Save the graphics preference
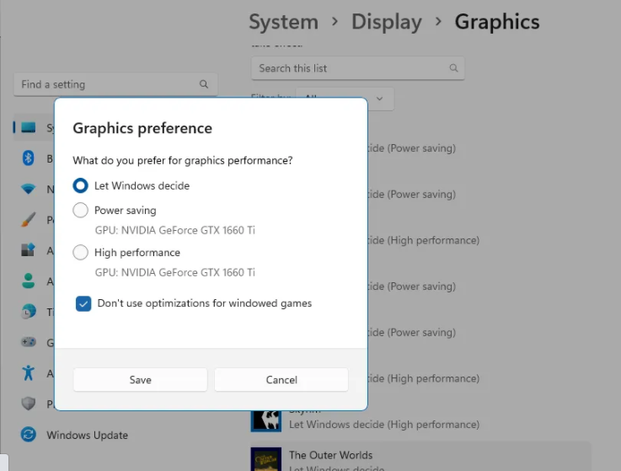The width and height of the screenshot is (621, 471). click(x=140, y=379)
